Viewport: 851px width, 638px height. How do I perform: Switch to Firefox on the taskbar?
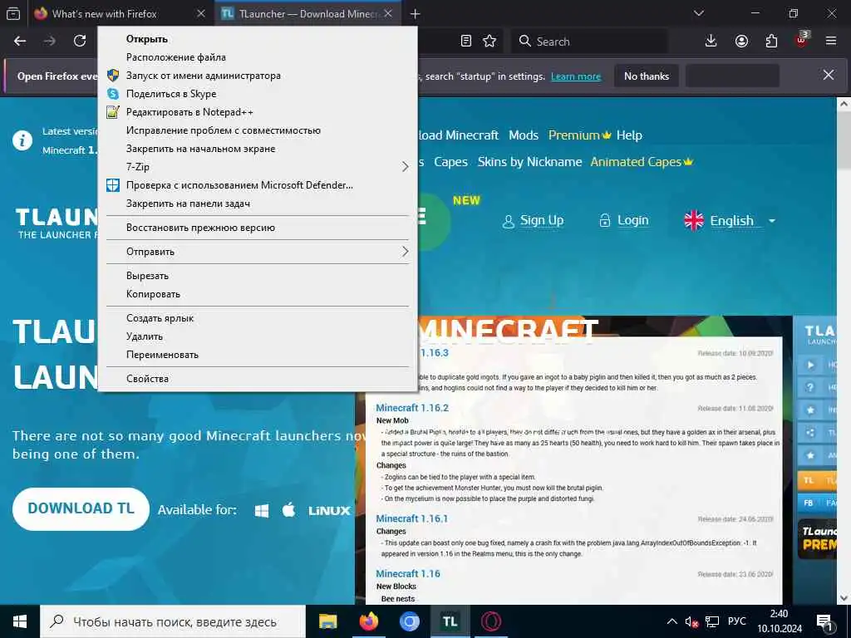coord(368,621)
